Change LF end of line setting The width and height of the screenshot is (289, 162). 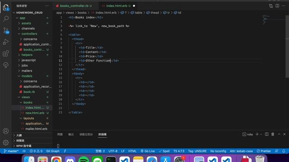(x=123, y=151)
